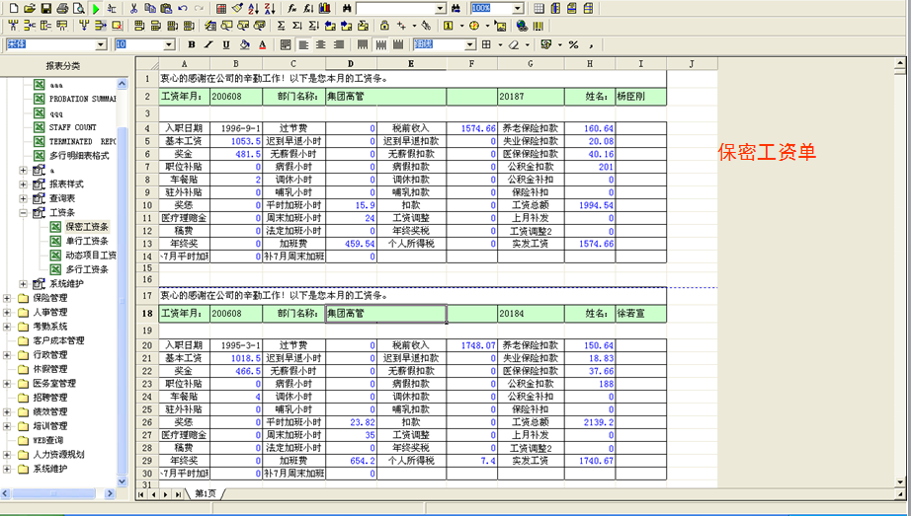The width and height of the screenshot is (911, 516).
Task: Toggle center text alignment
Action: pos(321,44)
